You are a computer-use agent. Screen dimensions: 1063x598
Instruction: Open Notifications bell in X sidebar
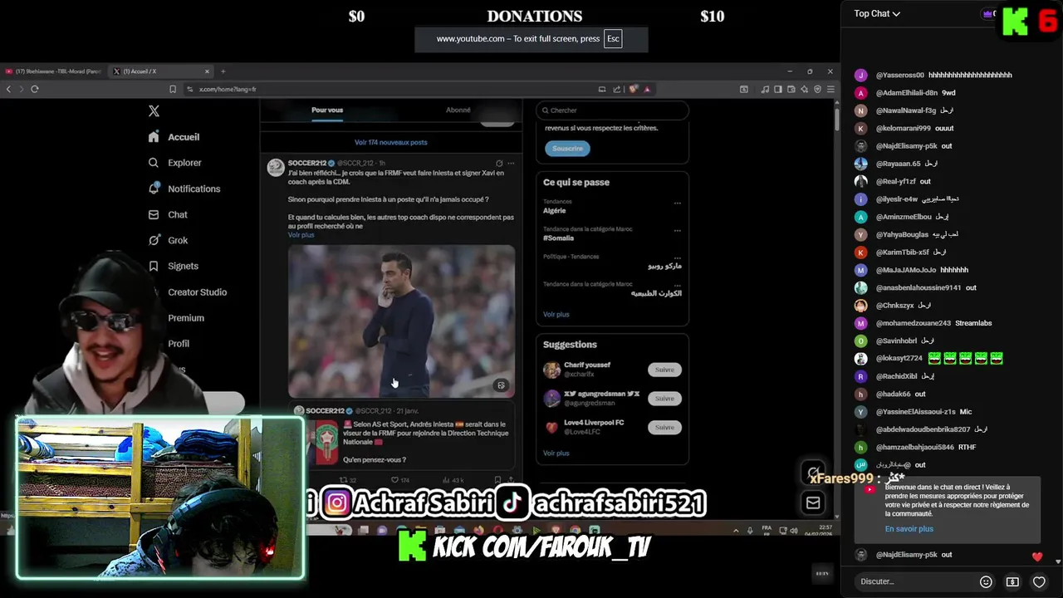184,189
